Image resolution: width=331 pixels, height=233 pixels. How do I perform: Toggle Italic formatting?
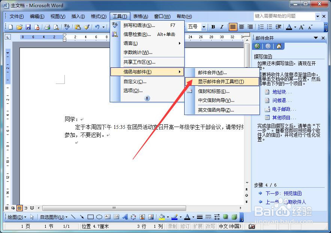coord(222,27)
